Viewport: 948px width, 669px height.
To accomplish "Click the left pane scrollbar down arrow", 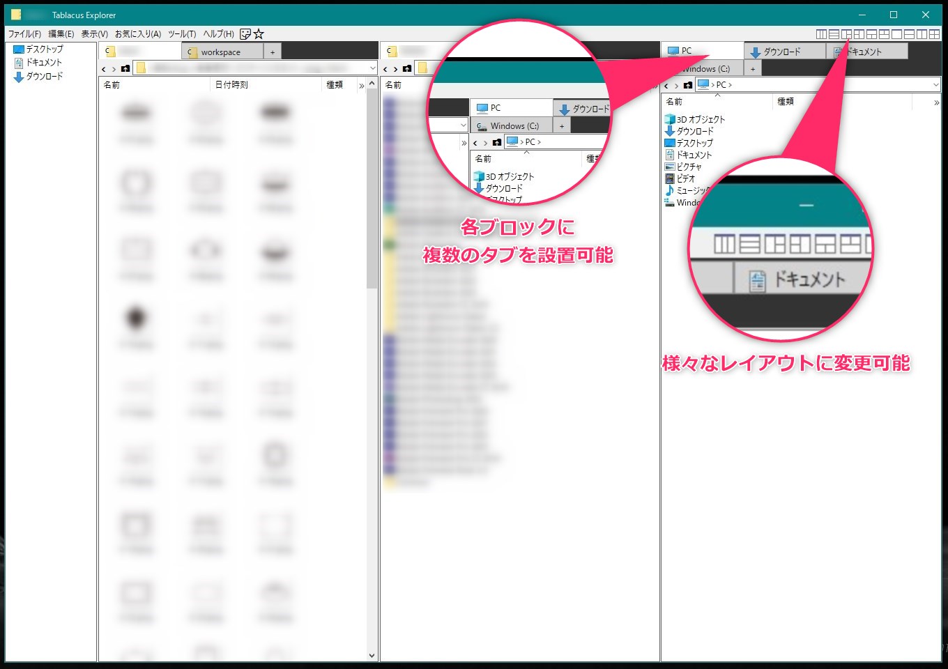I will (372, 656).
